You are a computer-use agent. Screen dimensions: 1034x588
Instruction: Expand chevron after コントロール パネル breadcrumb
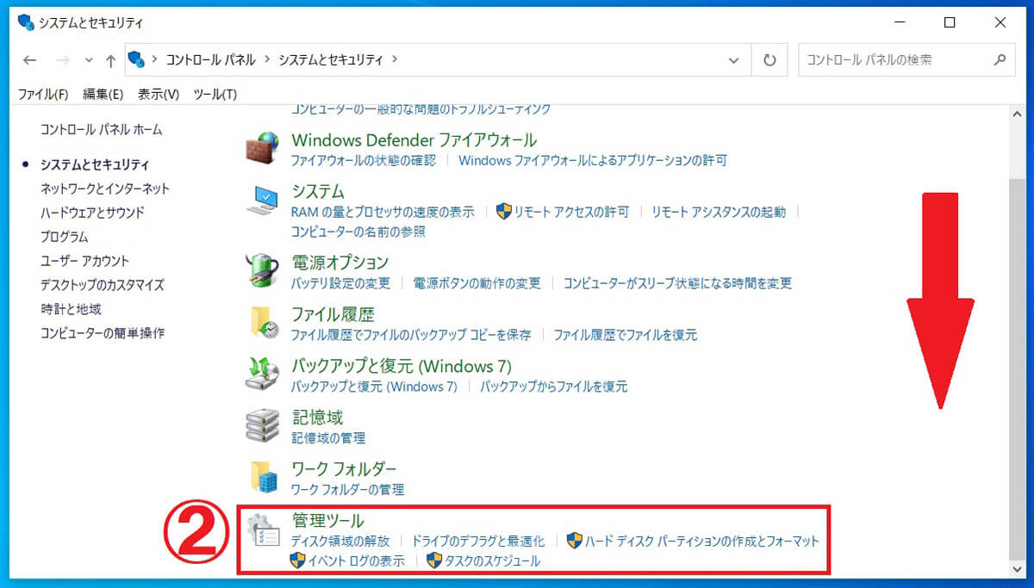point(267,59)
